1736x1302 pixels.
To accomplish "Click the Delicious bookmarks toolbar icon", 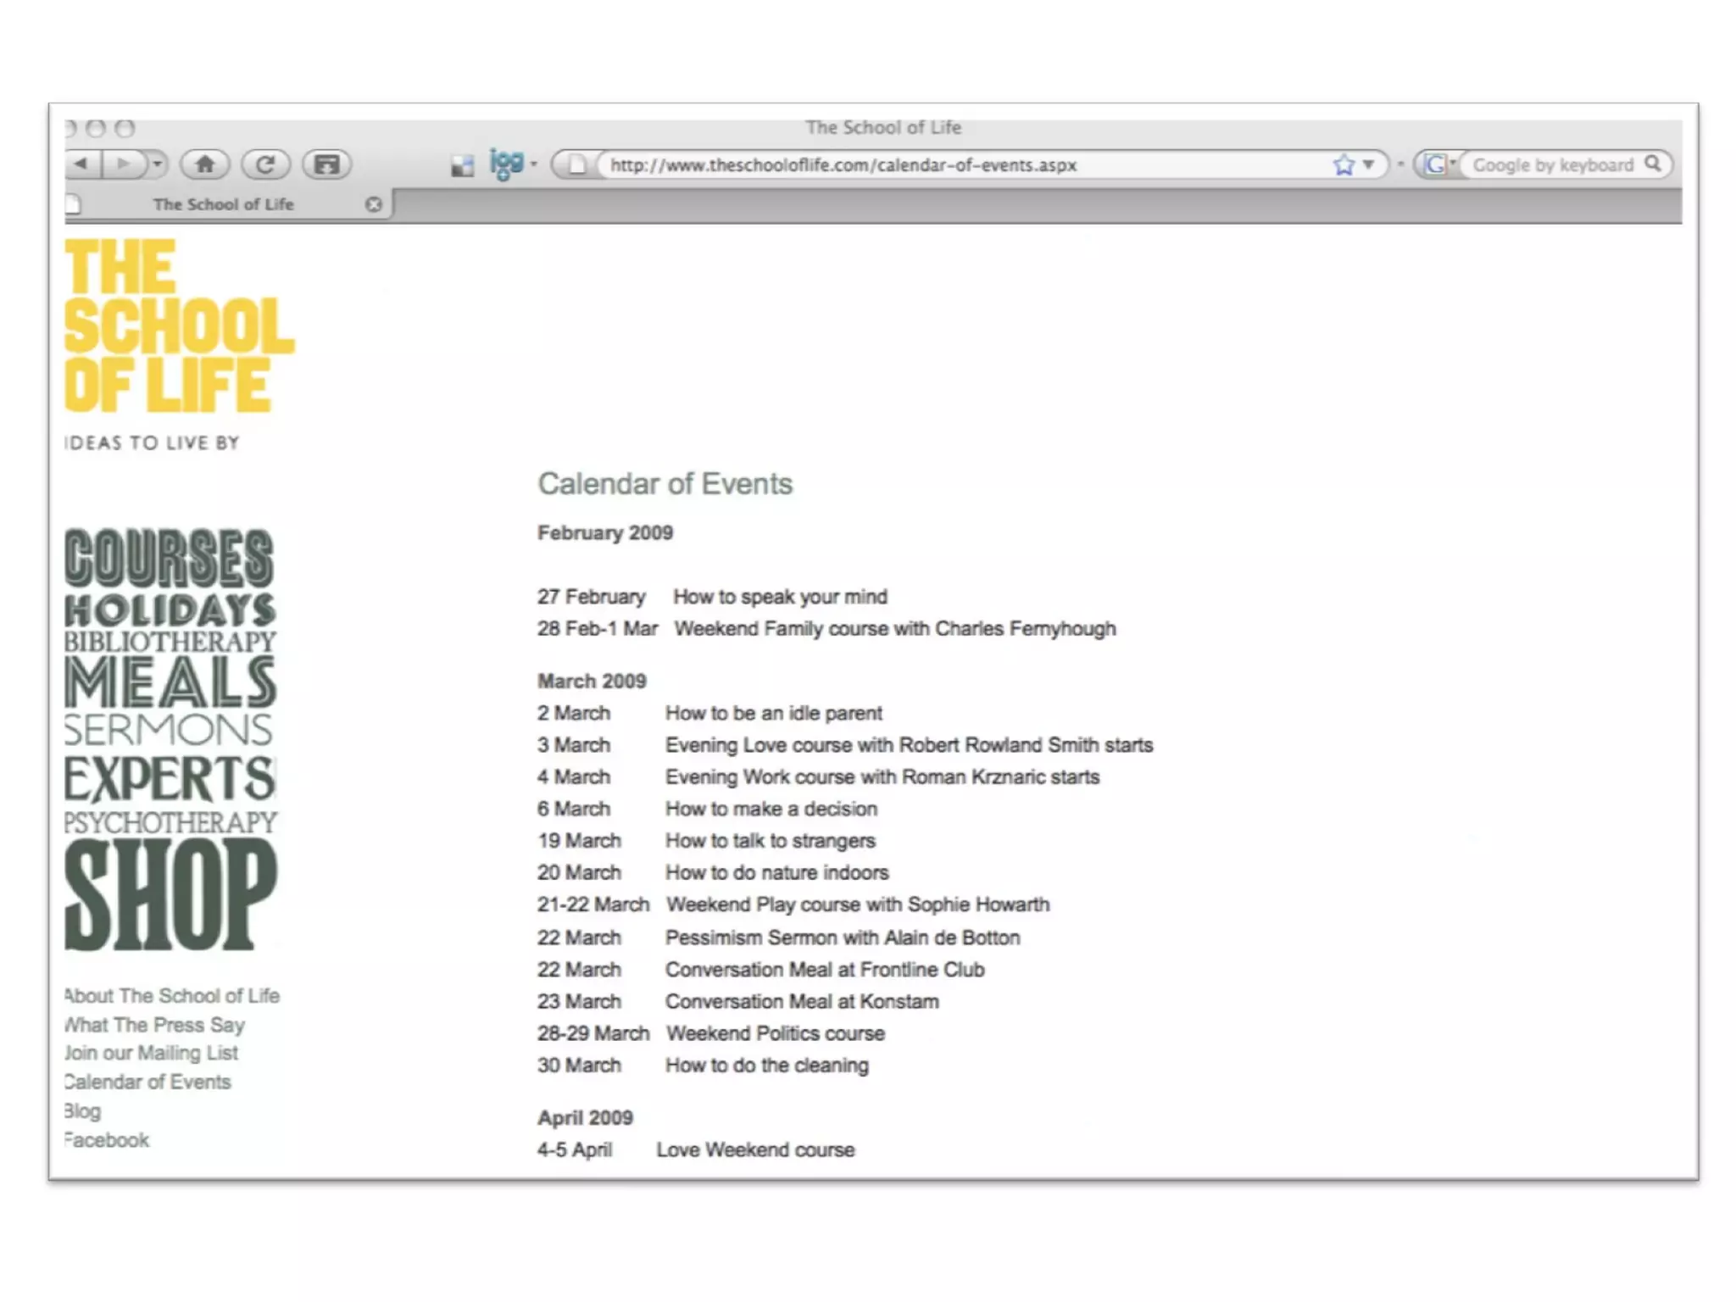I will pos(462,166).
